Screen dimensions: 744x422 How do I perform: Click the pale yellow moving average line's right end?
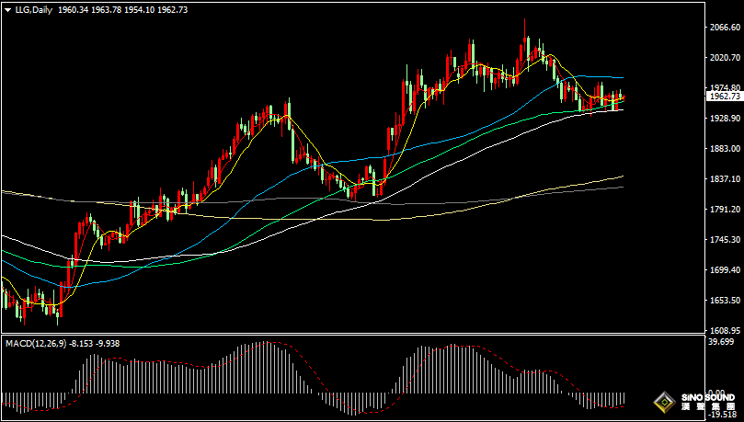pos(621,177)
